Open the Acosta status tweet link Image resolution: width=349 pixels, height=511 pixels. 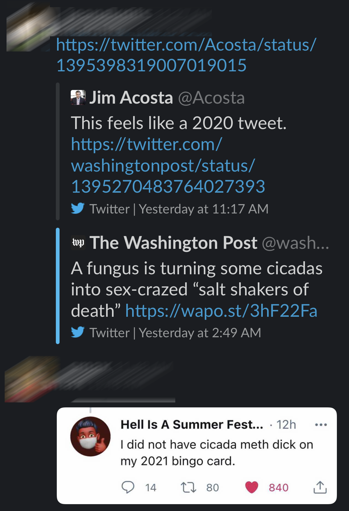point(186,55)
